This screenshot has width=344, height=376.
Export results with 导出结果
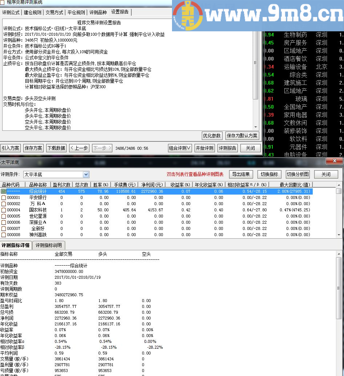pyautogui.click(x=241, y=174)
